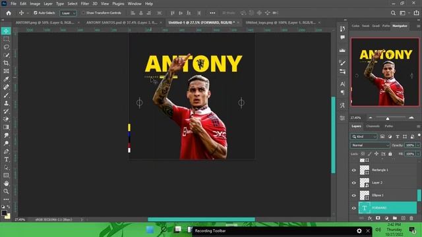Create new adjustment layer icon

[386, 218]
